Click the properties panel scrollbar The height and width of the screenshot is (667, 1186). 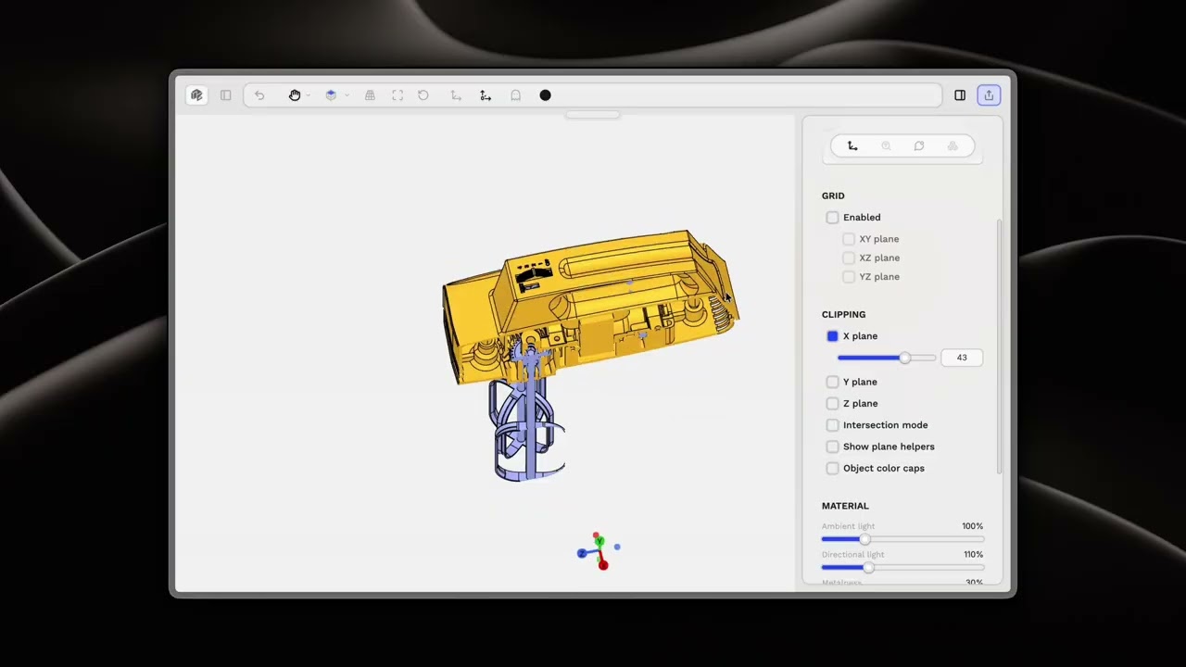click(x=999, y=347)
